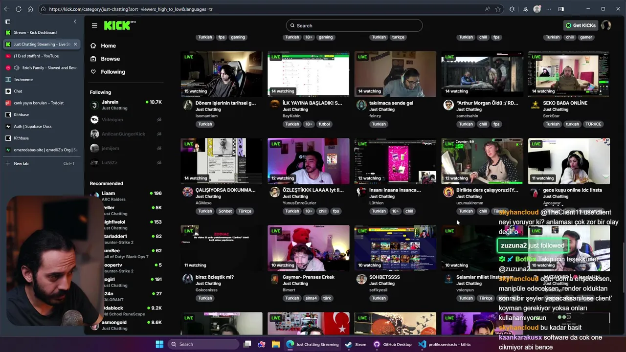Screen dimensions: 626x352
Task: Switch to omerodabas-site tab
Action: [x=41, y=150]
